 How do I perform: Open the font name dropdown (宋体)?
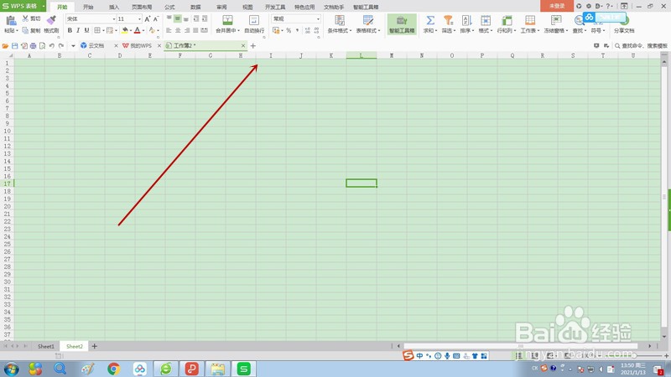pos(114,18)
